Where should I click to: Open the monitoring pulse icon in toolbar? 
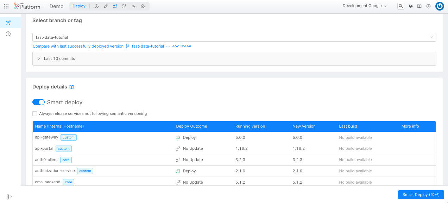[x=133, y=6]
